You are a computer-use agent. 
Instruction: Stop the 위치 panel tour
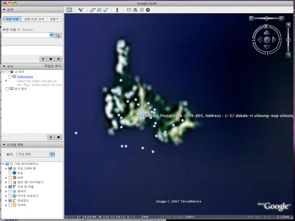pos(58,137)
